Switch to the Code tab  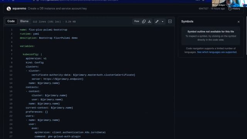[x=11, y=21]
